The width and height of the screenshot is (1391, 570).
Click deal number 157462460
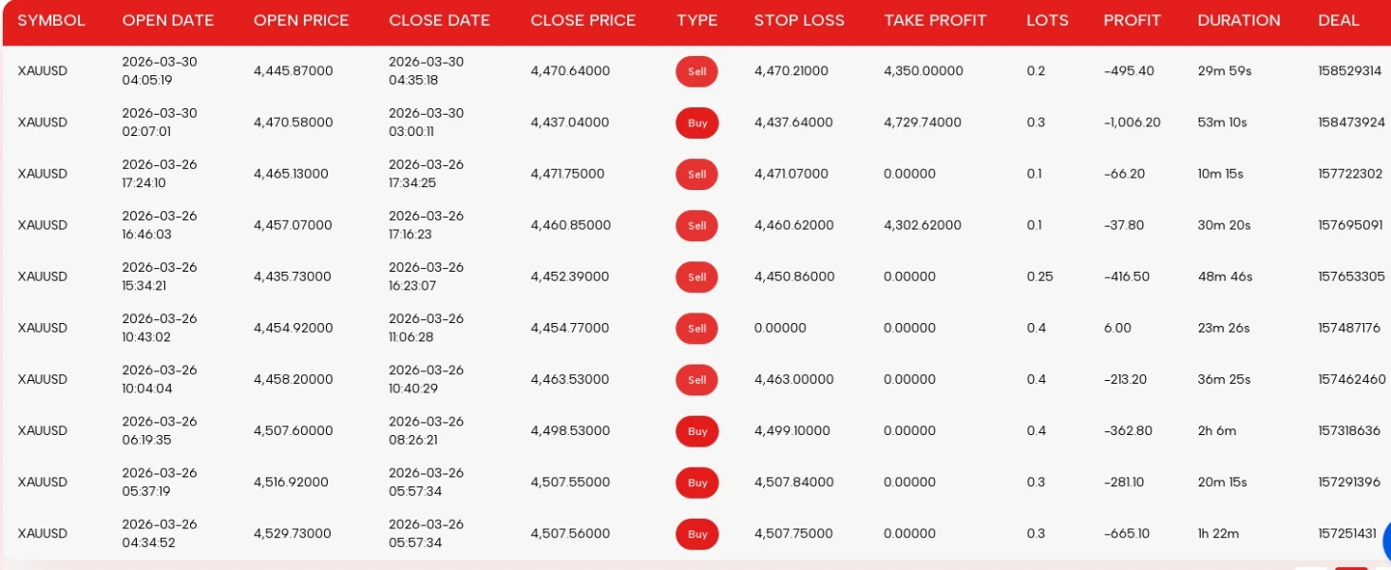tap(1351, 380)
